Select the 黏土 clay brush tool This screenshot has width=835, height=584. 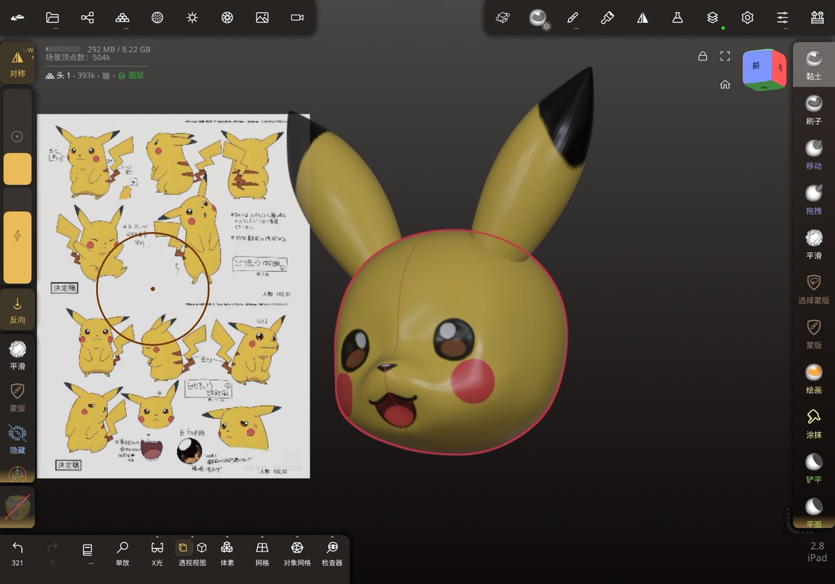point(813,65)
